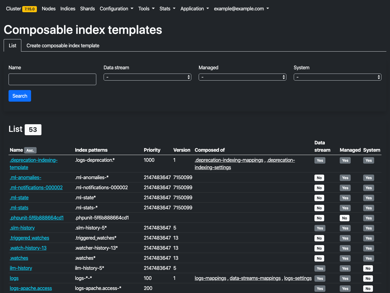The width and height of the screenshot is (390, 293).
Task: Open data-streams-mappings component link
Action: 255,278
